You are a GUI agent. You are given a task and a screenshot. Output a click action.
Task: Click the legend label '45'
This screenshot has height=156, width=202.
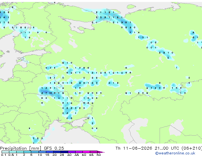[x=91, y=155]
